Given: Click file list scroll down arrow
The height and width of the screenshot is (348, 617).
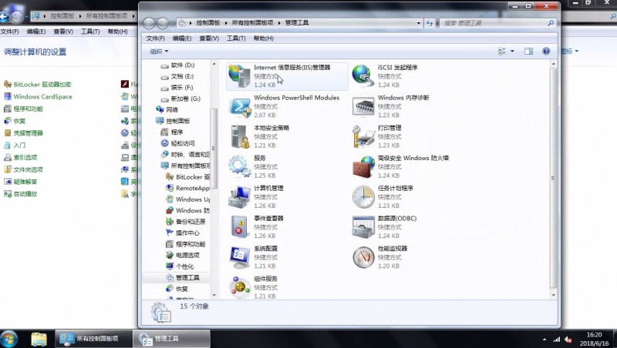Looking at the screenshot, I should pyautogui.click(x=553, y=295).
